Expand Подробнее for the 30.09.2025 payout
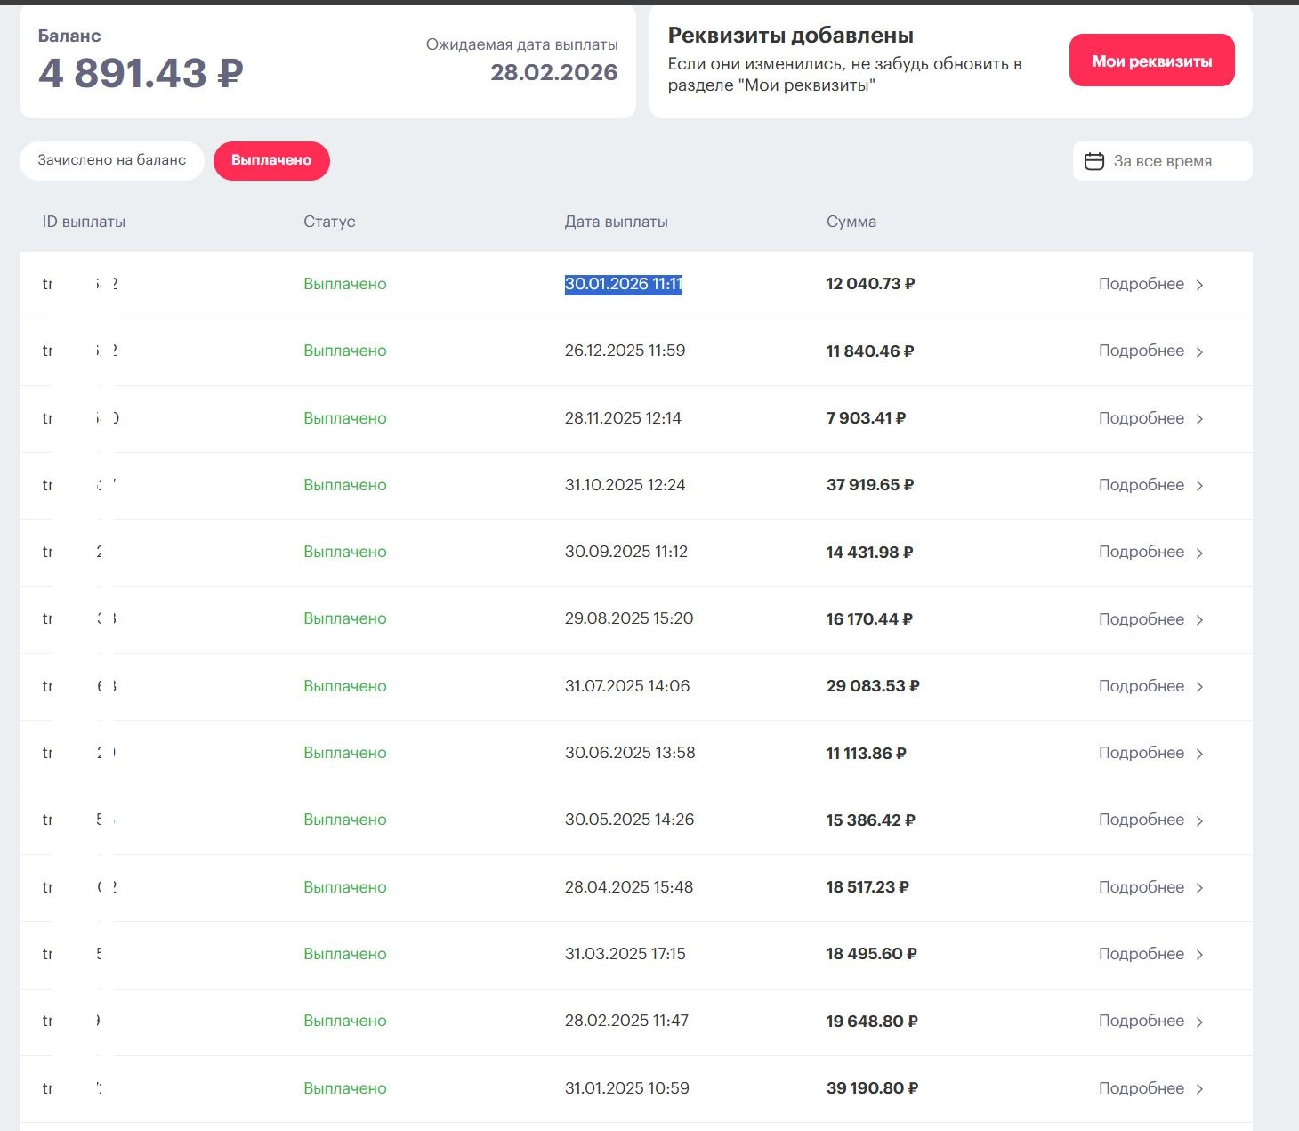The width and height of the screenshot is (1299, 1131). [1141, 552]
